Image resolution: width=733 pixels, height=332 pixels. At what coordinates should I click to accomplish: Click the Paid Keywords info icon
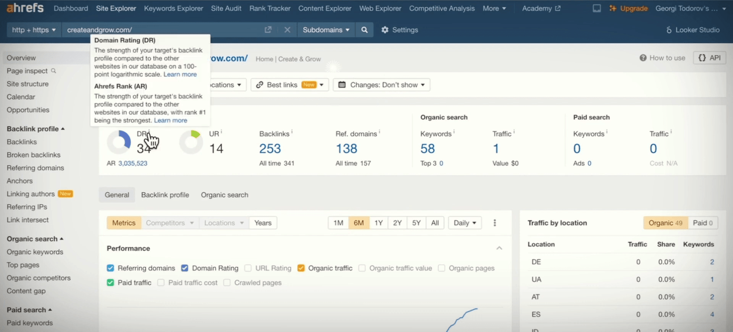(x=607, y=132)
